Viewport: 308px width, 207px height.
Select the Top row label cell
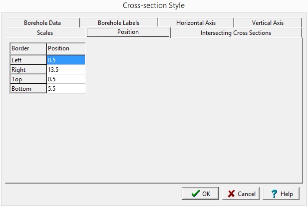tap(28, 79)
